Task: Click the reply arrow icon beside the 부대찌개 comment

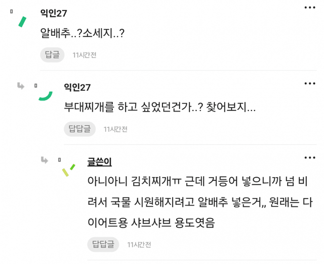Action: (21, 86)
